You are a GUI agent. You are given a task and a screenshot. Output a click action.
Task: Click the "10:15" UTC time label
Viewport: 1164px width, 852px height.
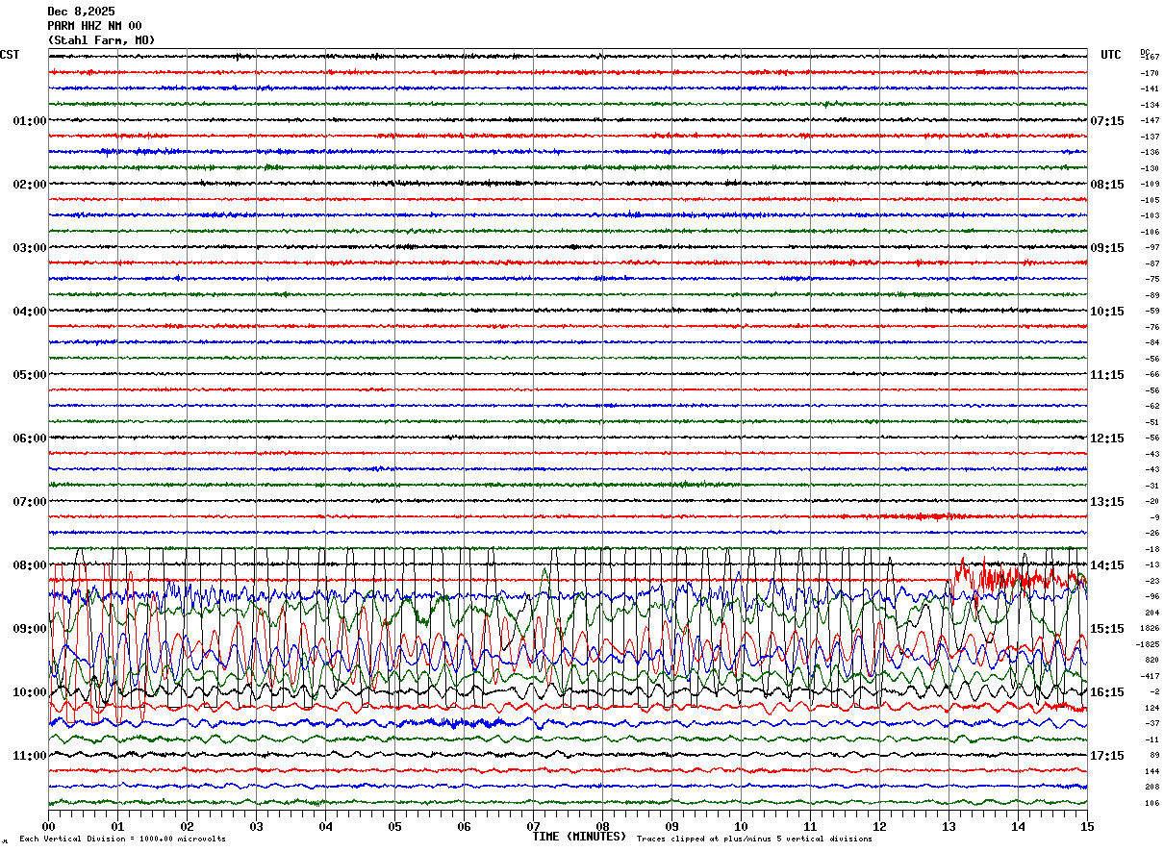click(1107, 312)
